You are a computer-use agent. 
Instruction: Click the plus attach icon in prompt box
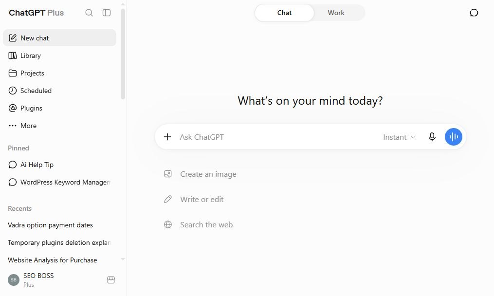click(x=167, y=137)
